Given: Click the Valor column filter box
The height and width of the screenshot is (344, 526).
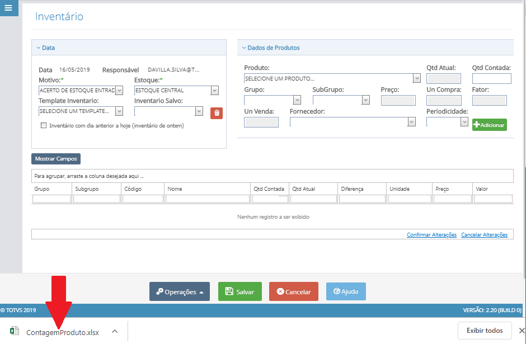Looking at the screenshot, I should coord(493,199).
